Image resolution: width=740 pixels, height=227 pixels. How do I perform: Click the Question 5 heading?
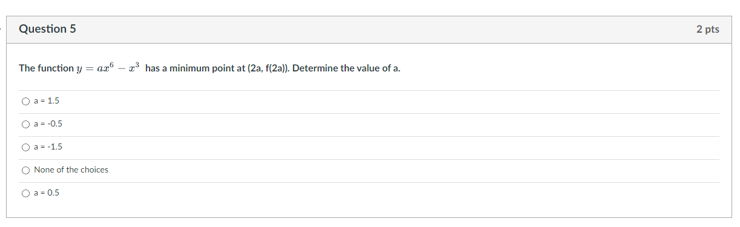(x=48, y=29)
